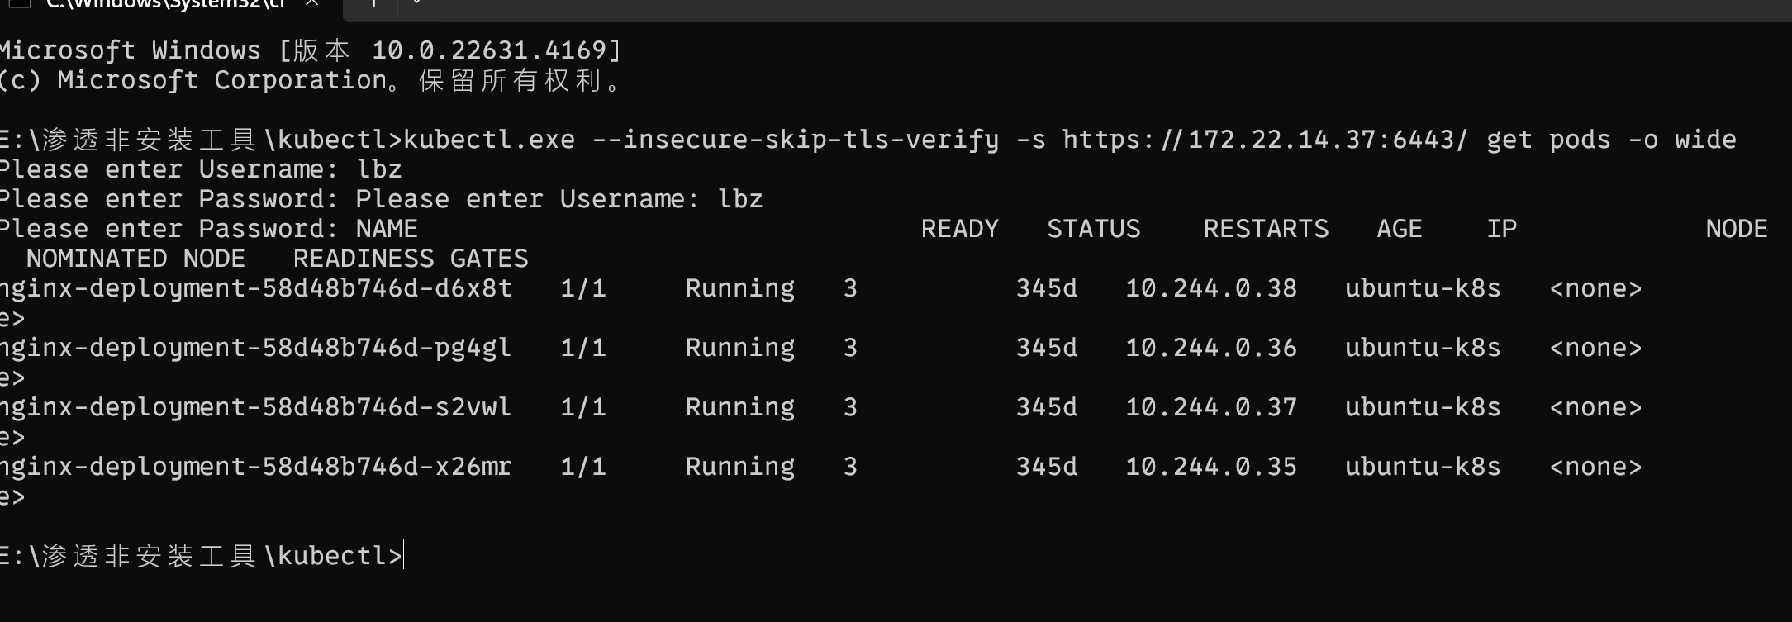Image resolution: width=1792 pixels, height=622 pixels.
Task: Click the pod name ending in pg4gl
Action: (255, 348)
